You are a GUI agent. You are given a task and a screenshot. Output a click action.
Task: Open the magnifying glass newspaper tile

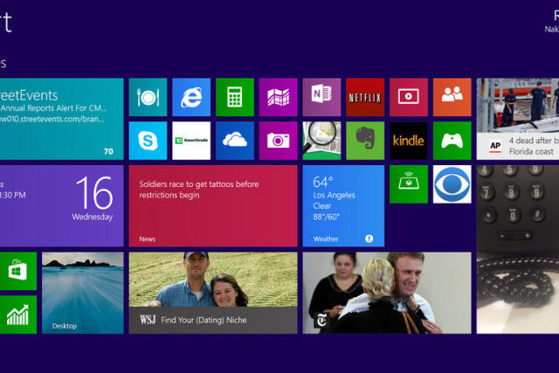pos(322,141)
